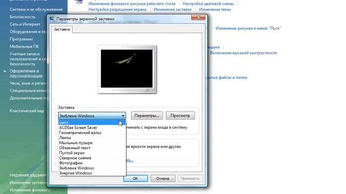The image size is (346, 194).
Task: Open Сеть и Интернет sidebar category
Action: pos(25,24)
